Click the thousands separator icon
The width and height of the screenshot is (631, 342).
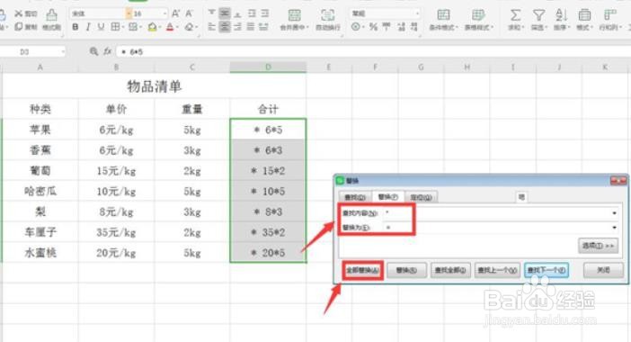[x=387, y=27]
